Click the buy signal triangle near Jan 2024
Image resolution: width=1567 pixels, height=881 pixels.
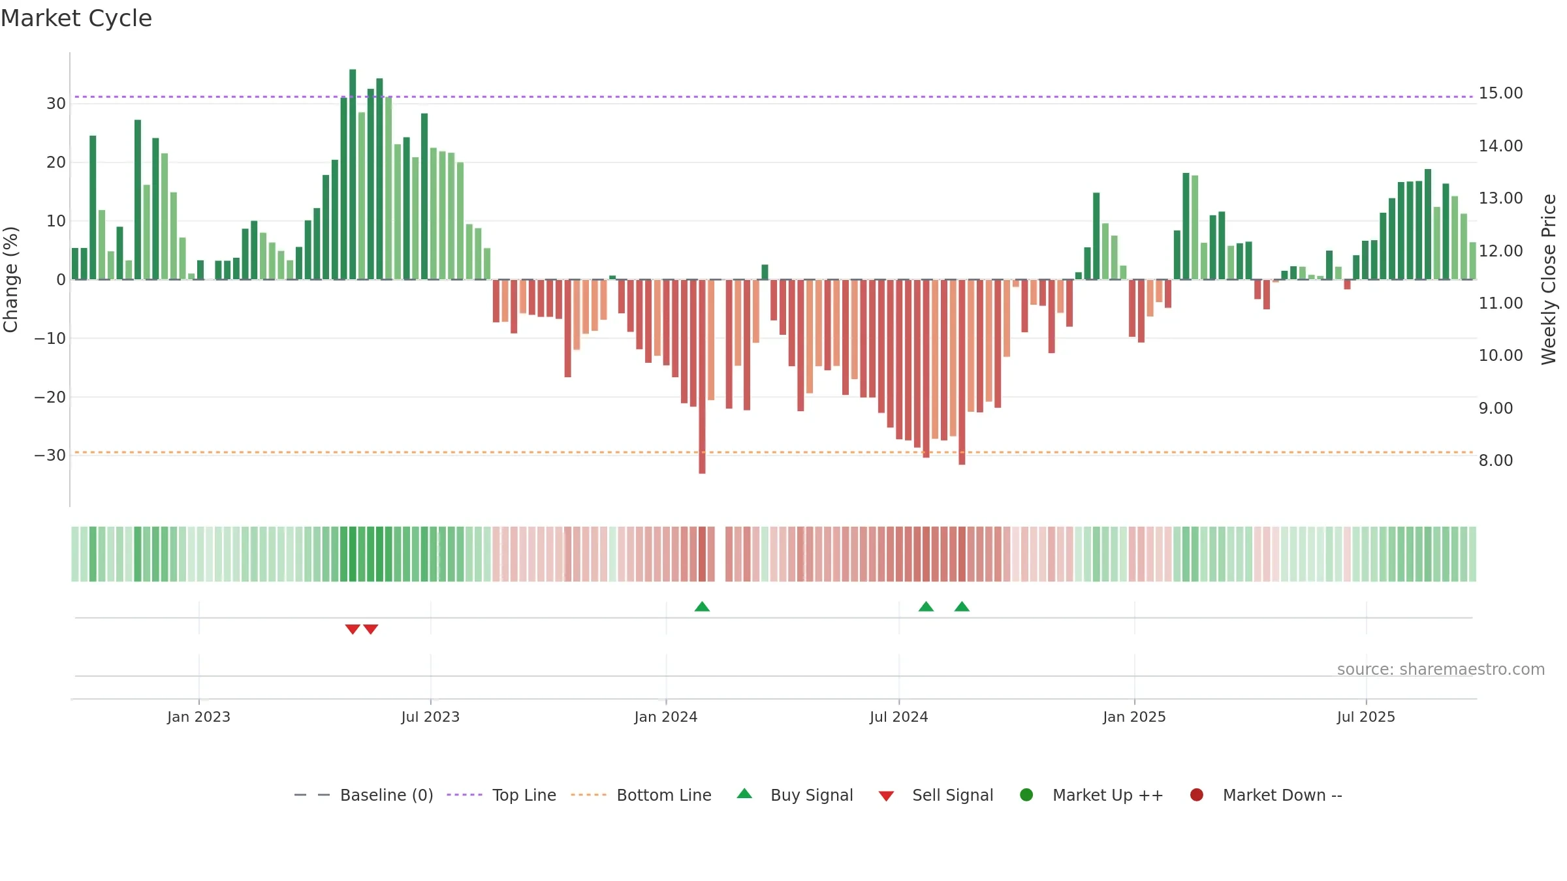tap(702, 607)
